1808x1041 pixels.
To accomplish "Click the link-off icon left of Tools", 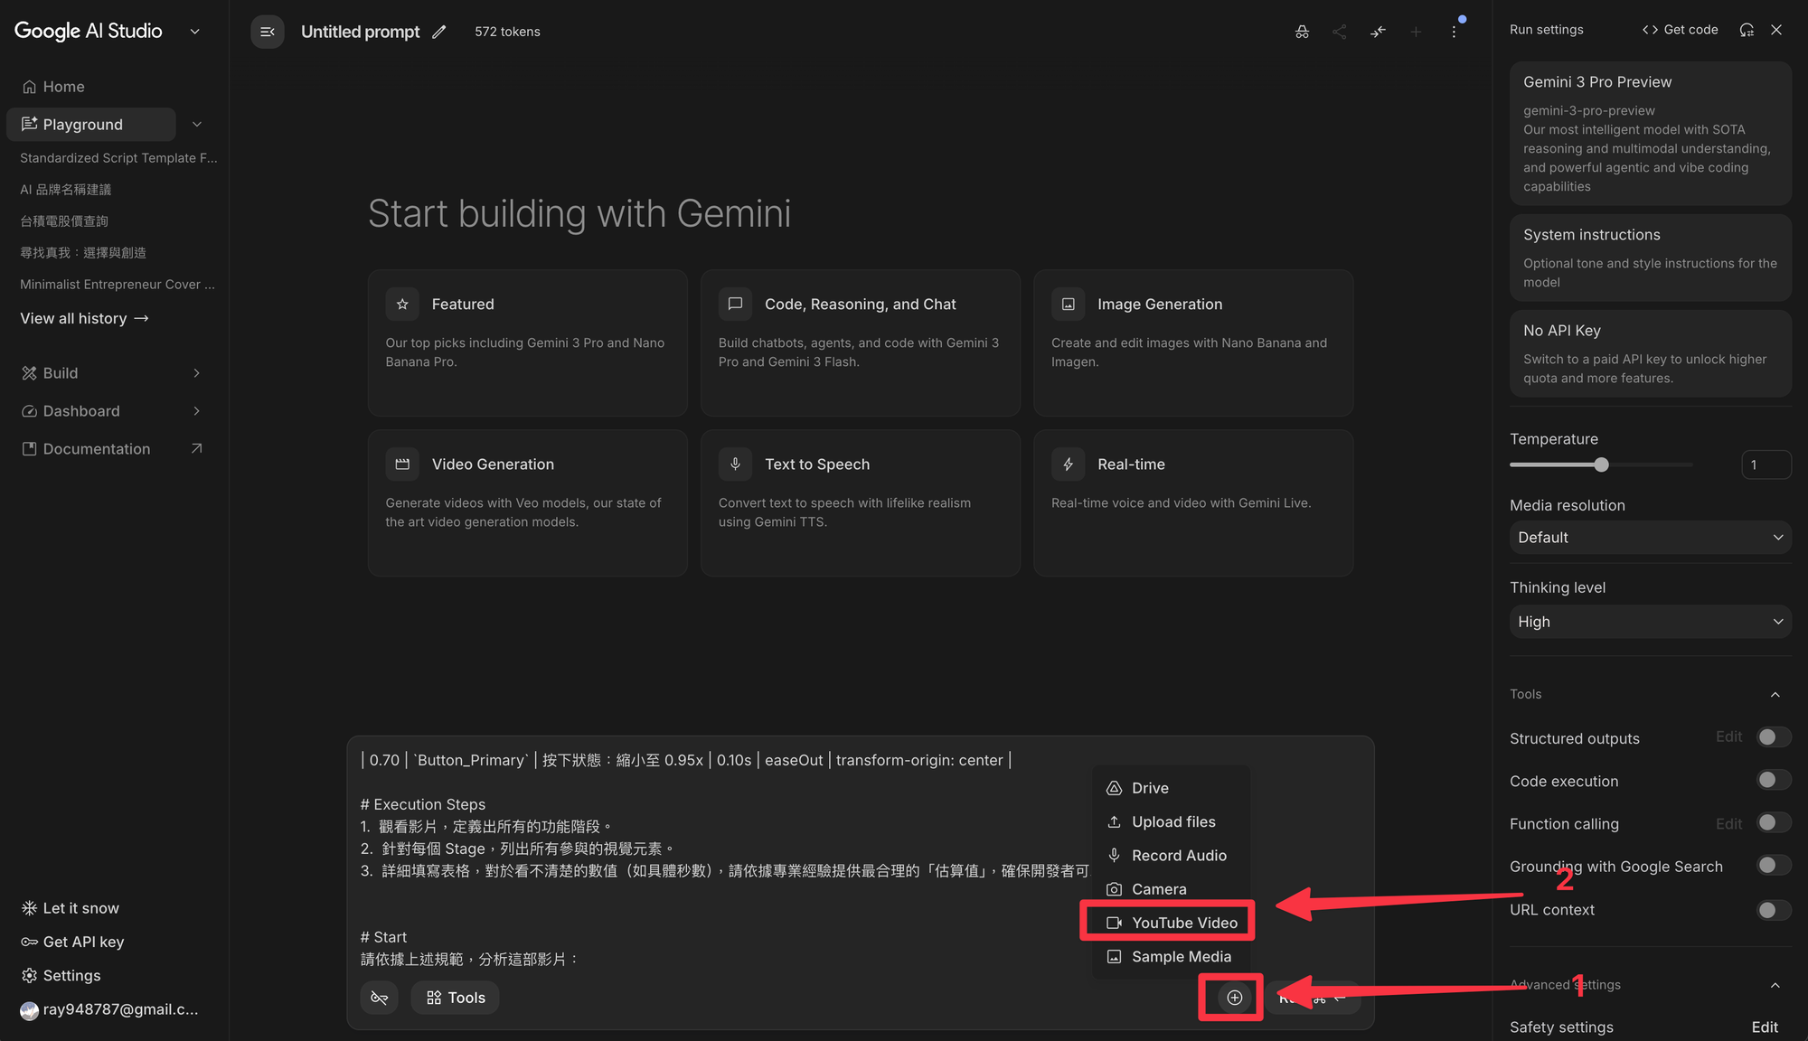I will point(380,998).
